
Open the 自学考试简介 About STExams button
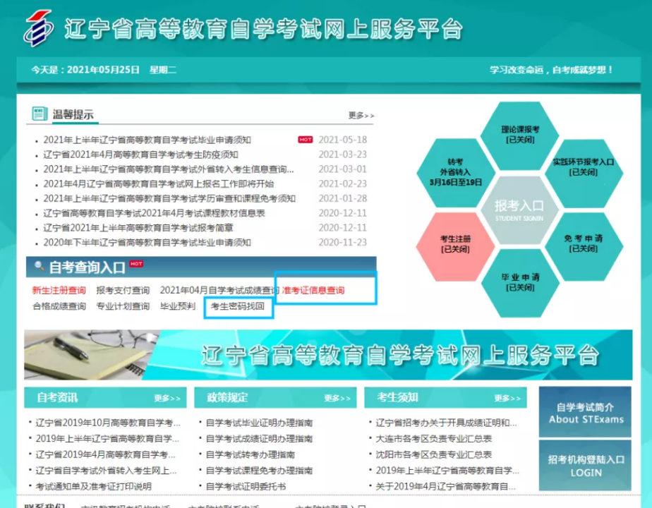[585, 412]
